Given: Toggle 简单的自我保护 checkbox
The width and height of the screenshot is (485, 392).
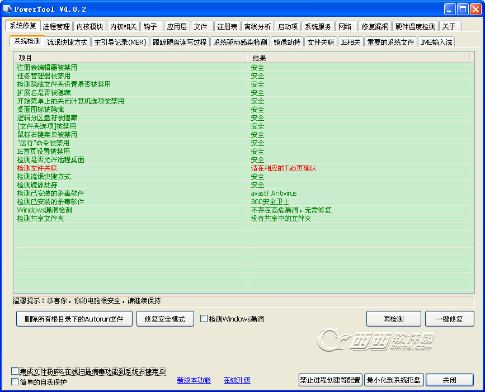Looking at the screenshot, I should (x=15, y=382).
